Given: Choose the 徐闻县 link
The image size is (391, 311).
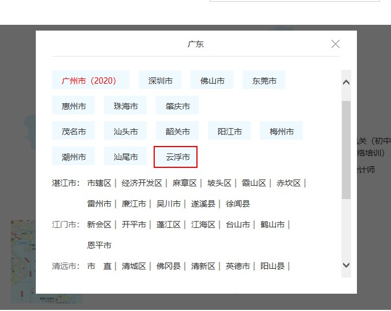Looking at the screenshot, I should point(237,204).
